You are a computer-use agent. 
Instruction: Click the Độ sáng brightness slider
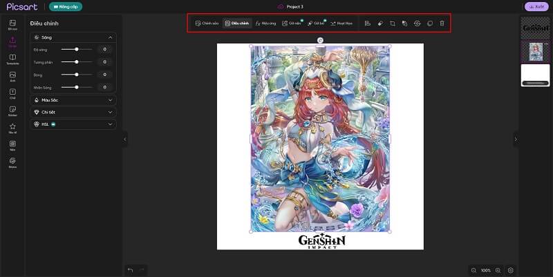pyautogui.click(x=77, y=49)
